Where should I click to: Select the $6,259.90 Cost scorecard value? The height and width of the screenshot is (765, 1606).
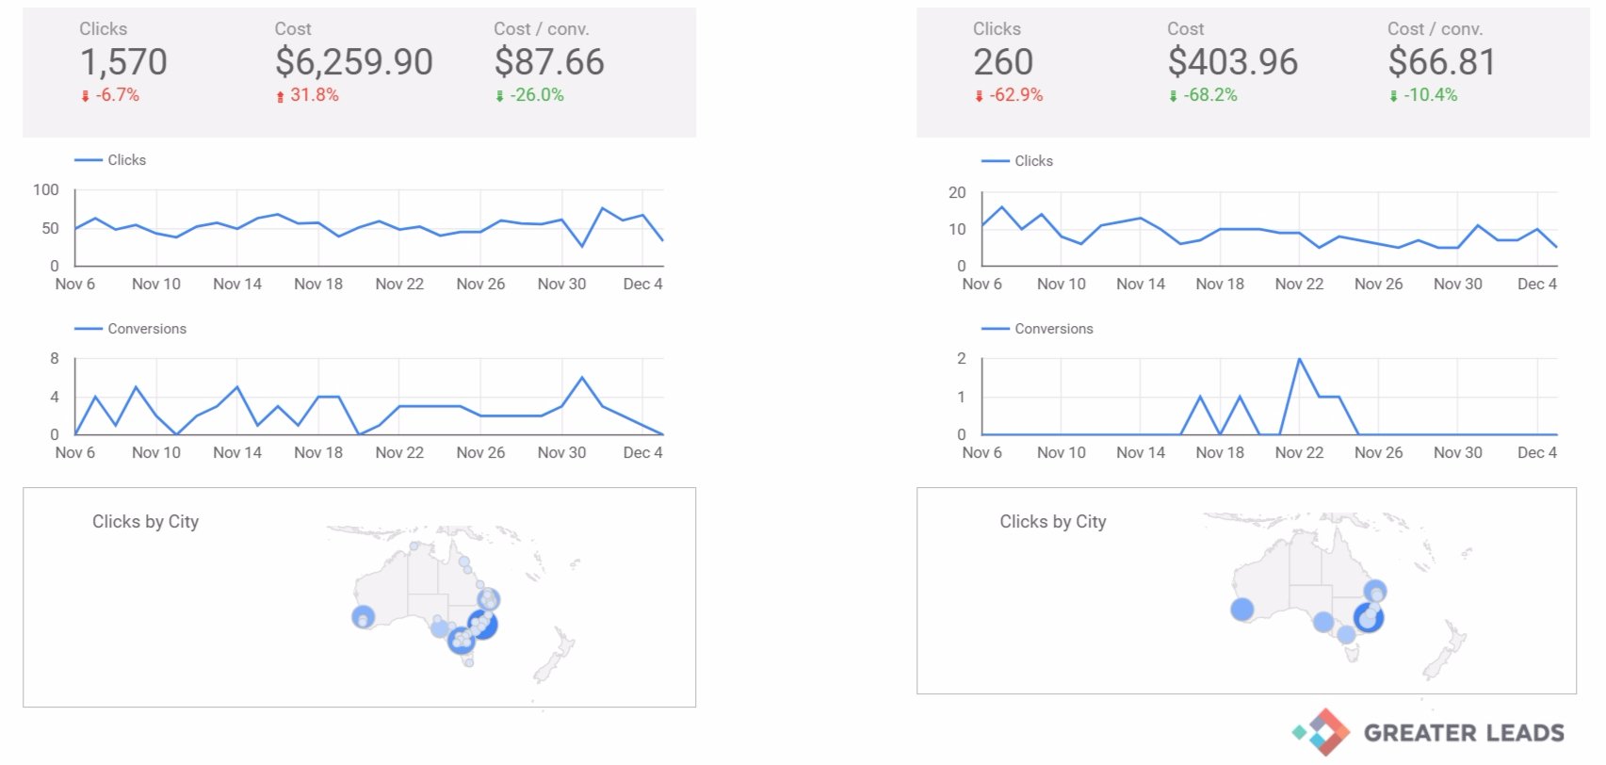click(354, 62)
